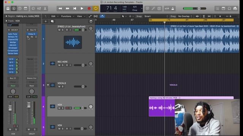Click the global tracks toggle button
The image size is (243, 136).
tap(91, 21)
